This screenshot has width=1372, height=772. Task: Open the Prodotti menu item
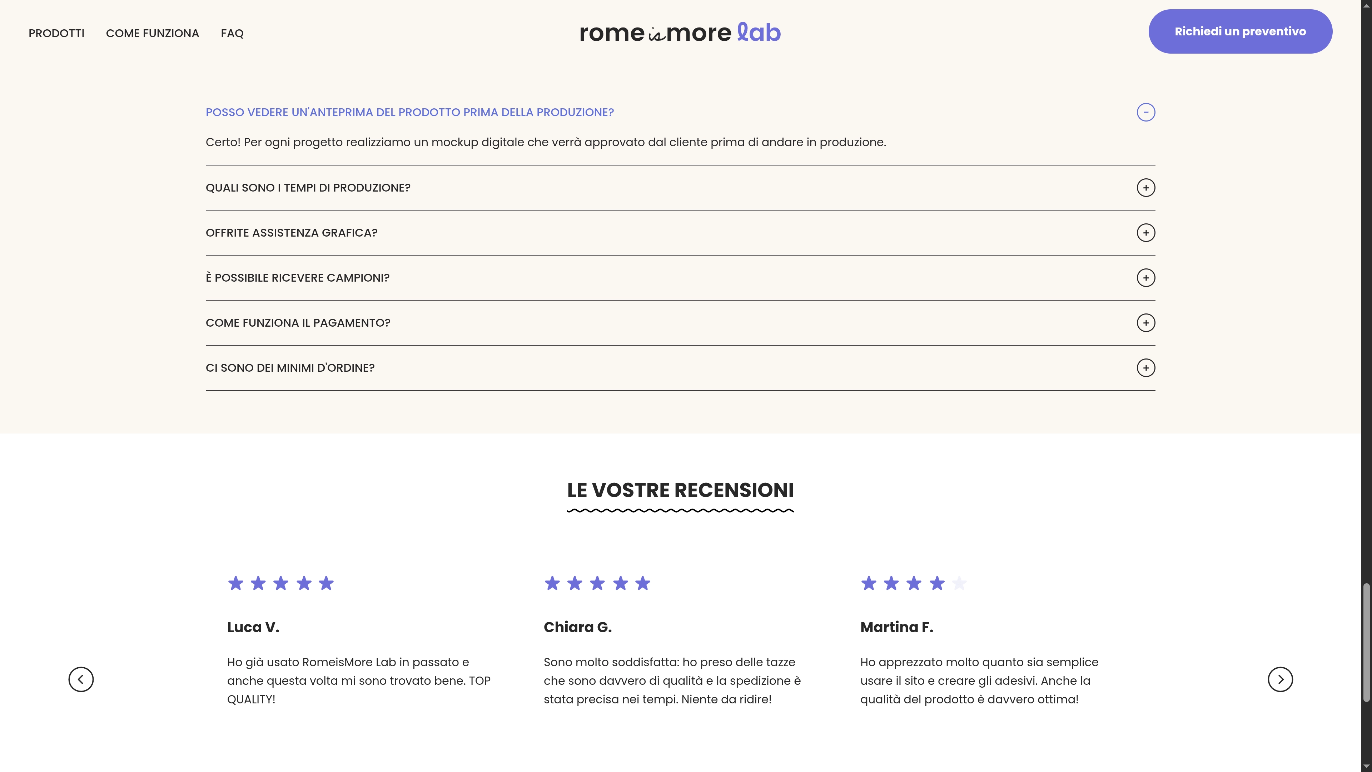tap(56, 34)
